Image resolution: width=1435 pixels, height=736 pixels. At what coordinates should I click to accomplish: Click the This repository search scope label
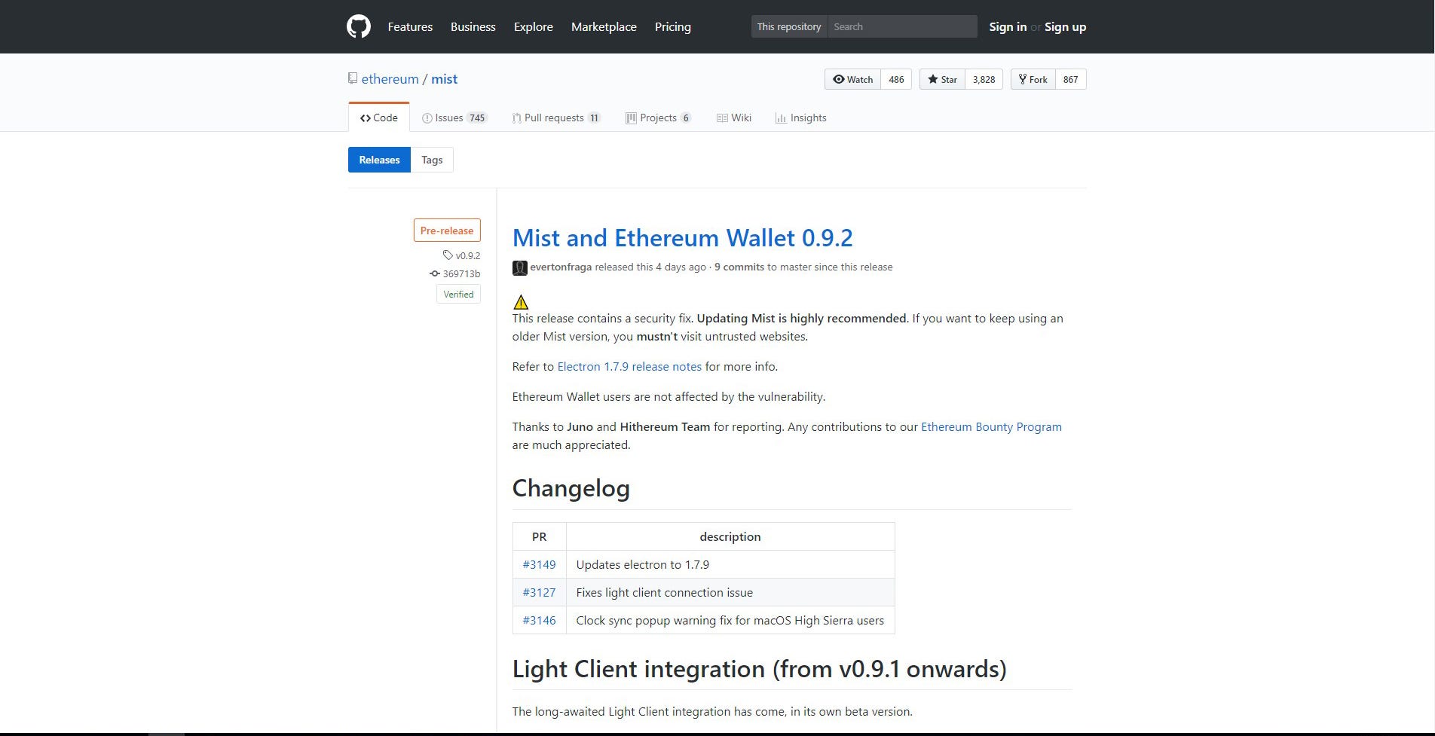789,26
